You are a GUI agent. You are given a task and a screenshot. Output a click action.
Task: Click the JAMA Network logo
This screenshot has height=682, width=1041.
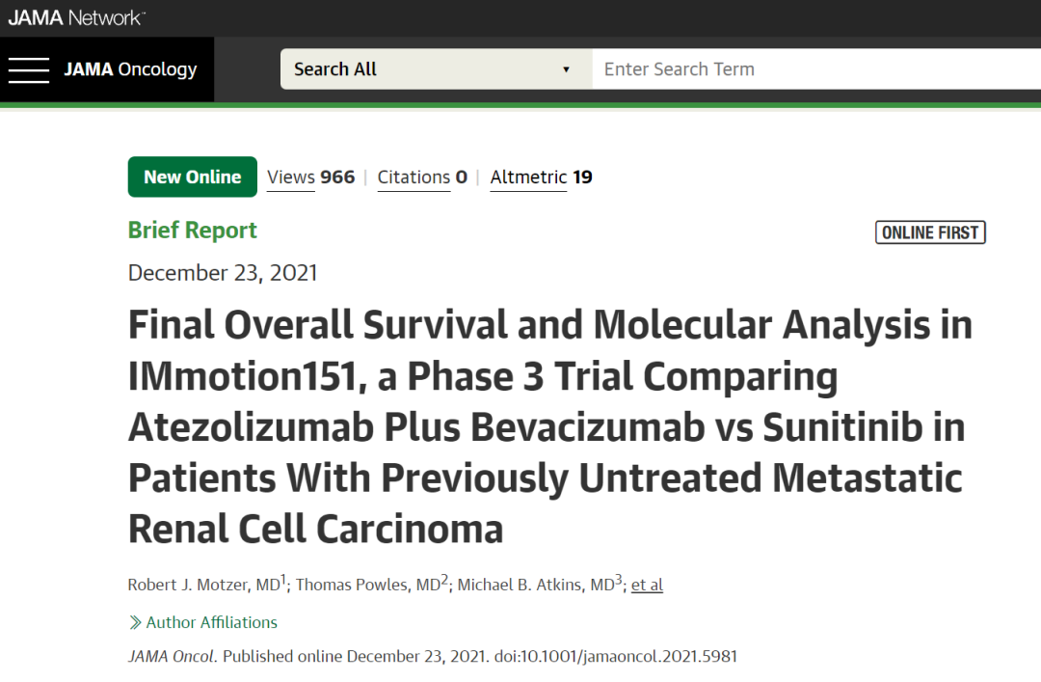pos(77,17)
